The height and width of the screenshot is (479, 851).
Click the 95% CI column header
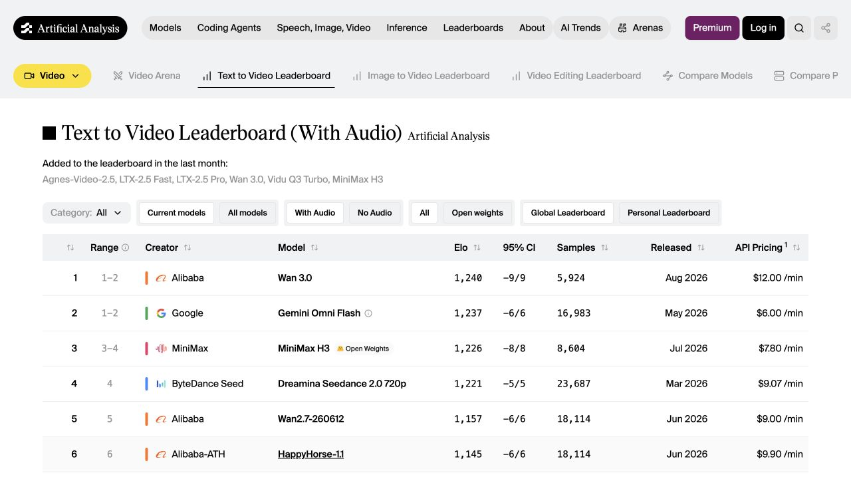[x=519, y=247]
